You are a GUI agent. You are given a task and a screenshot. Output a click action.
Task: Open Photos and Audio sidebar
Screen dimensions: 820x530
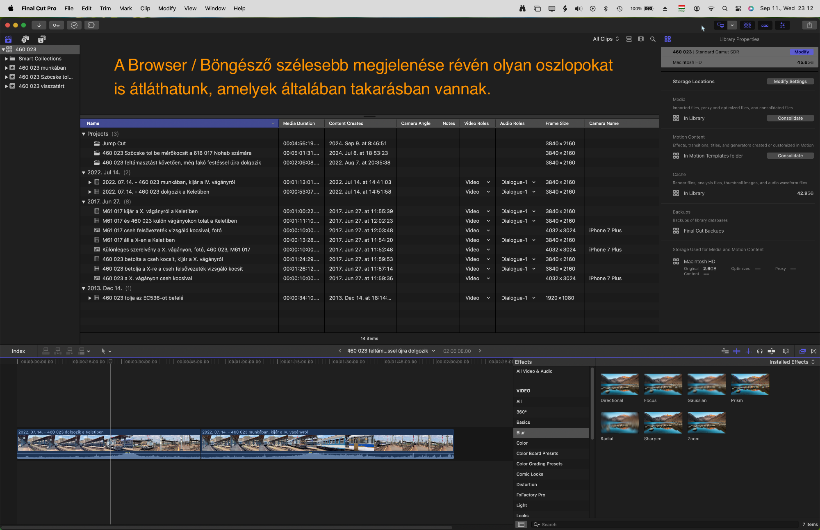(x=25, y=39)
